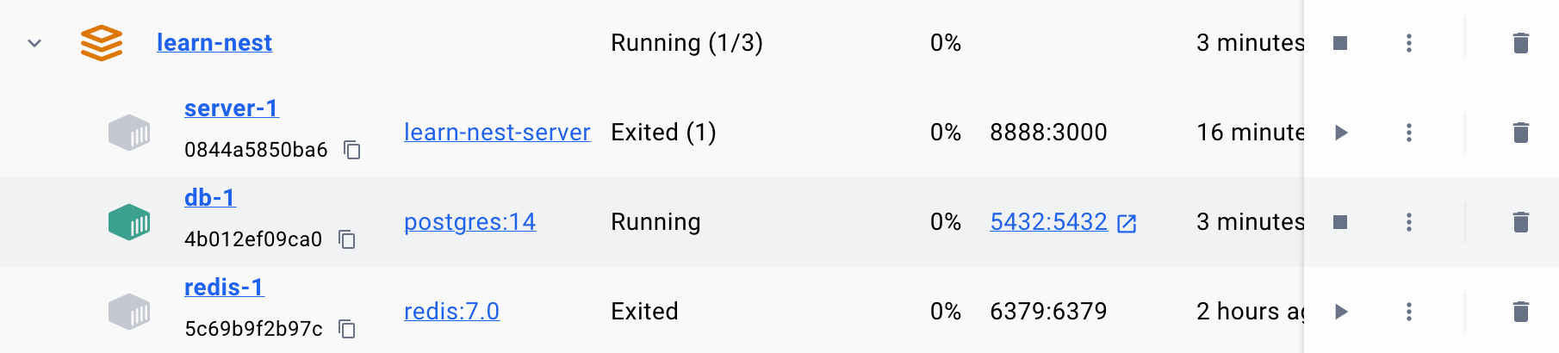Open the postgres:14 image link

point(469,222)
